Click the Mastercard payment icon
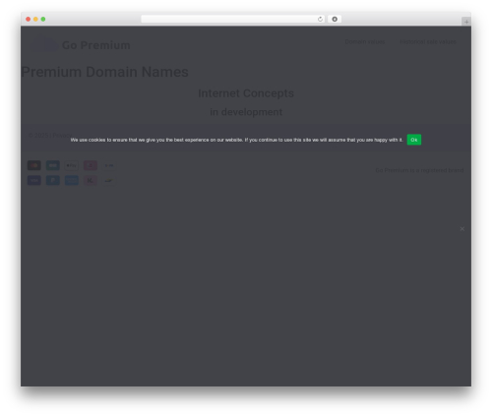The image size is (492, 416). click(34, 165)
